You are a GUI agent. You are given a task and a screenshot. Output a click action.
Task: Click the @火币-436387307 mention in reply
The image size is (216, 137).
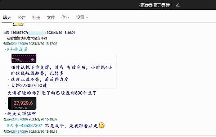click(24, 125)
